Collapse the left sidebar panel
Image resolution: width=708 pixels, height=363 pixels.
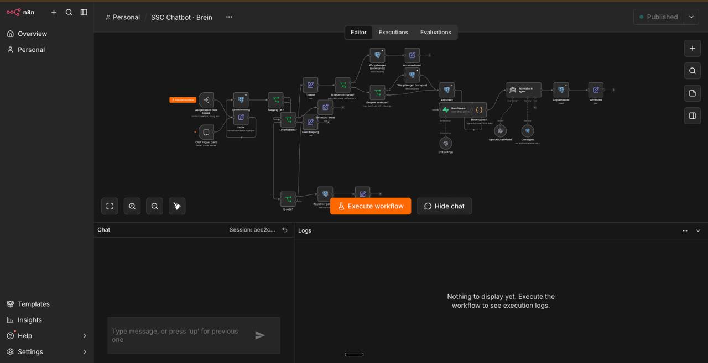click(84, 12)
